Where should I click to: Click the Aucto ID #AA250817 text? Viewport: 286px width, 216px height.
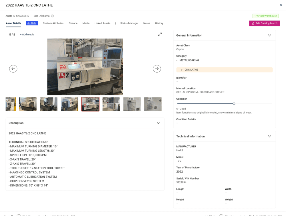pyautogui.click(x=17, y=16)
